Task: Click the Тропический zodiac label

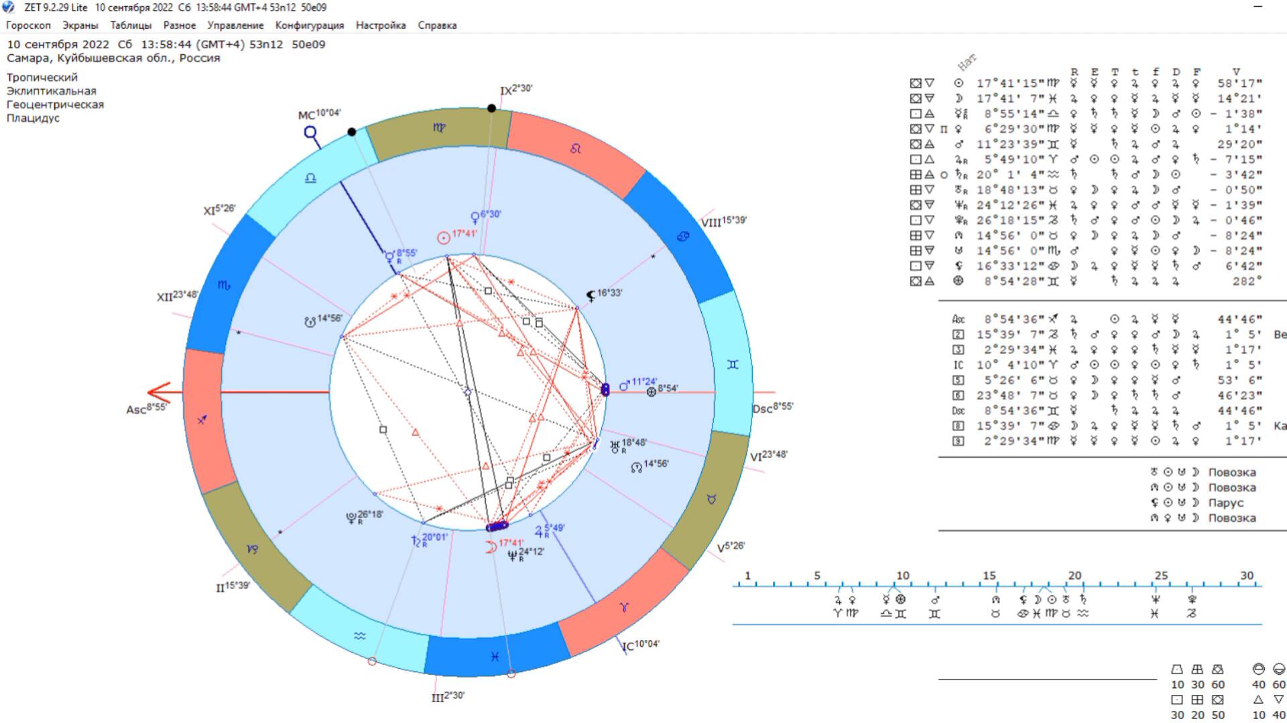Action: 42,78
